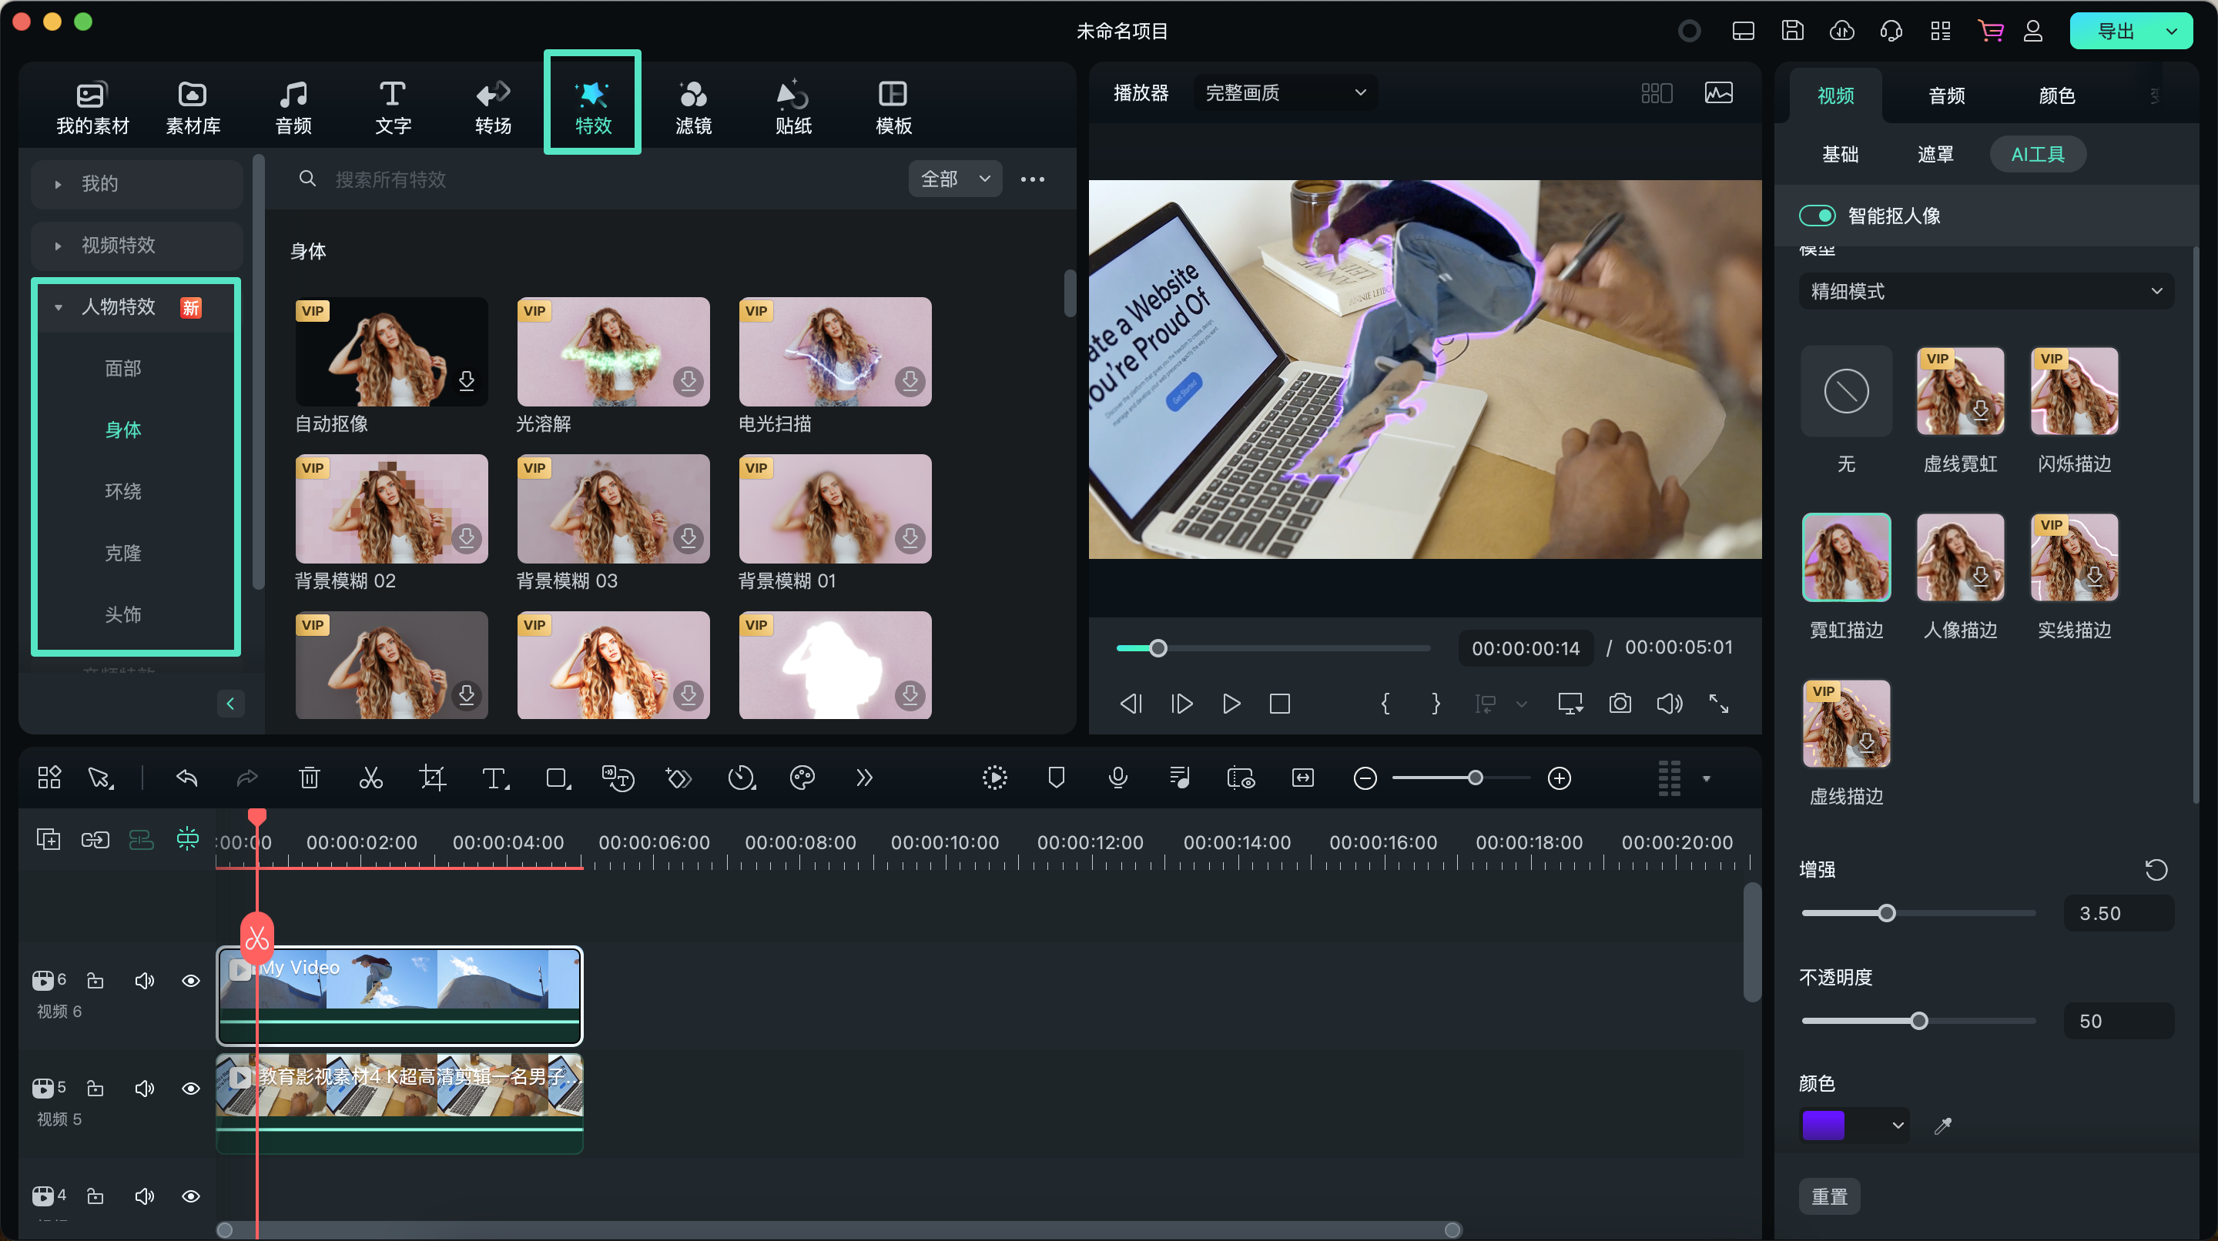
Task: Open the 完整画质 quality dropdown
Action: point(1280,95)
